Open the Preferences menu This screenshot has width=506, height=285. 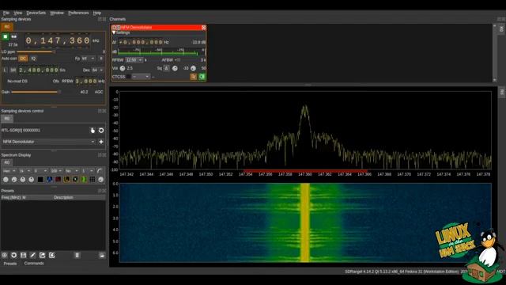tap(78, 13)
